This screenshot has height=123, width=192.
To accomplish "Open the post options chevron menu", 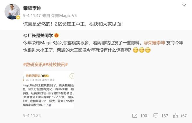I will pyautogui.click(x=184, y=5).
